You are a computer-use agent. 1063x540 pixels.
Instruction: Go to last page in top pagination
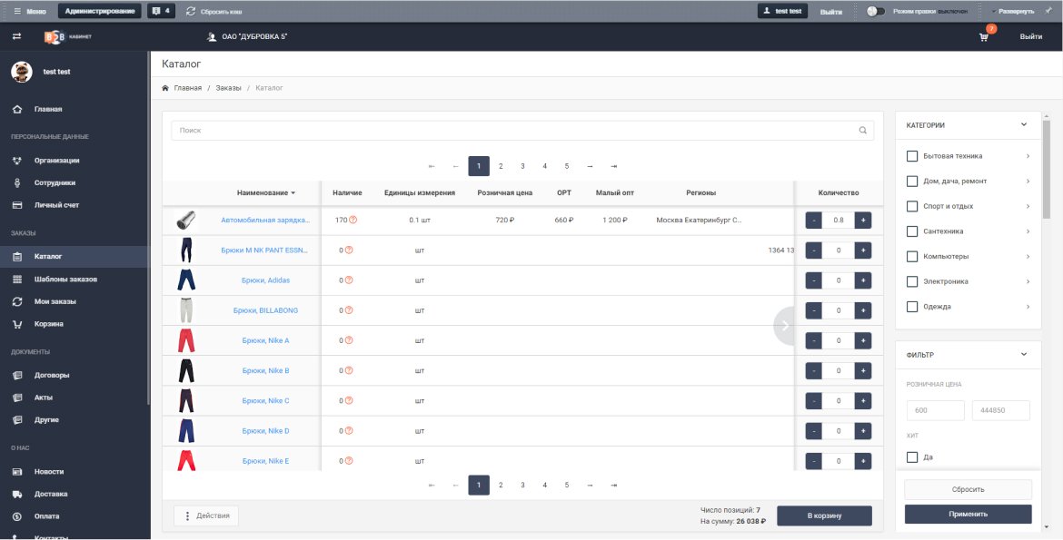(x=613, y=166)
